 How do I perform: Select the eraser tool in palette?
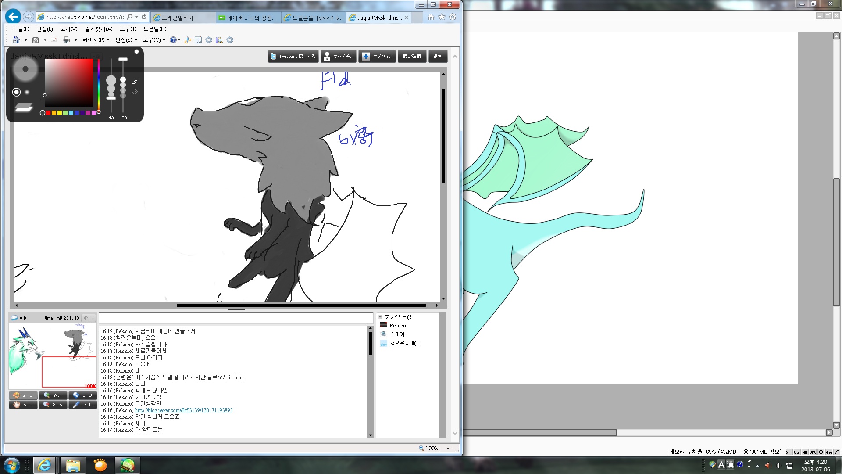(135, 92)
